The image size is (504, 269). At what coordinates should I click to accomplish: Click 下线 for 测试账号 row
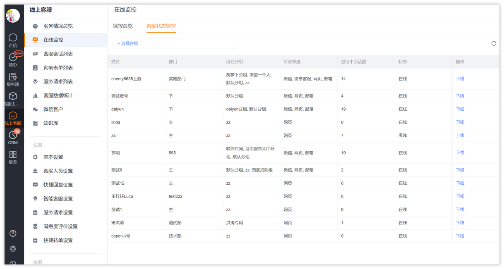(460, 96)
